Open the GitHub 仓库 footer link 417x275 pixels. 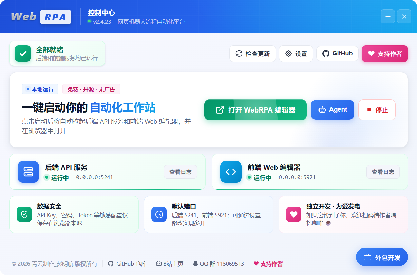pos(127,263)
